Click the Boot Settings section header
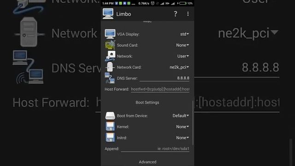295x166 pixels. coord(147,102)
